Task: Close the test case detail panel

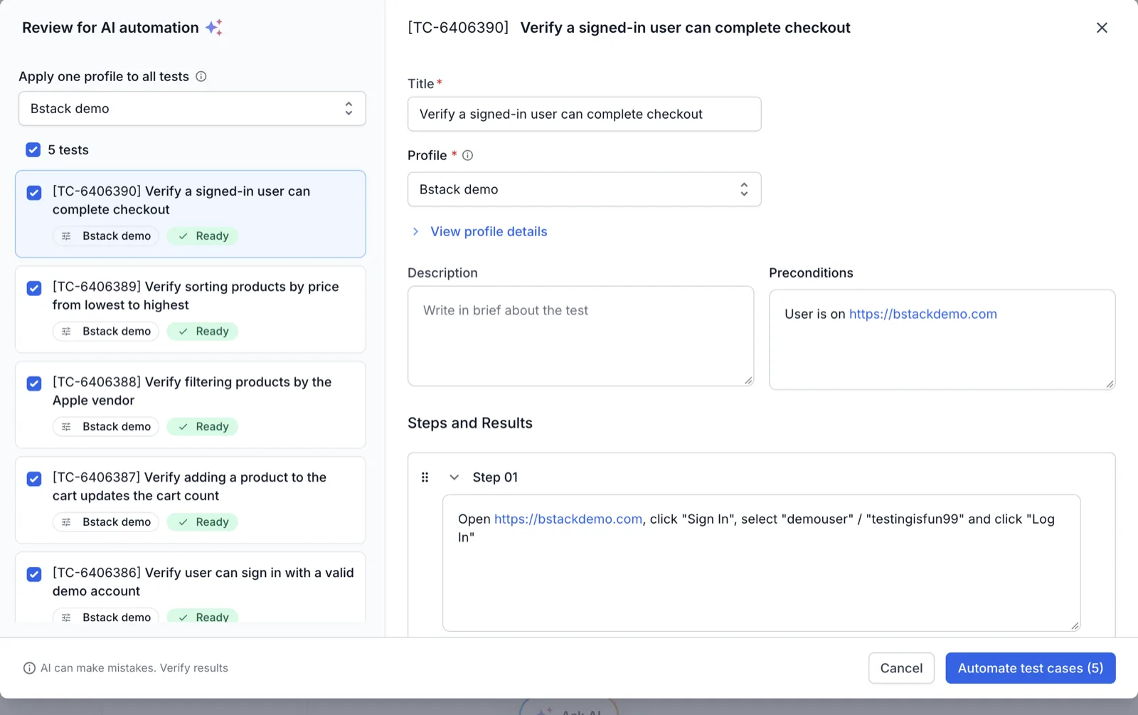Action: (x=1102, y=28)
